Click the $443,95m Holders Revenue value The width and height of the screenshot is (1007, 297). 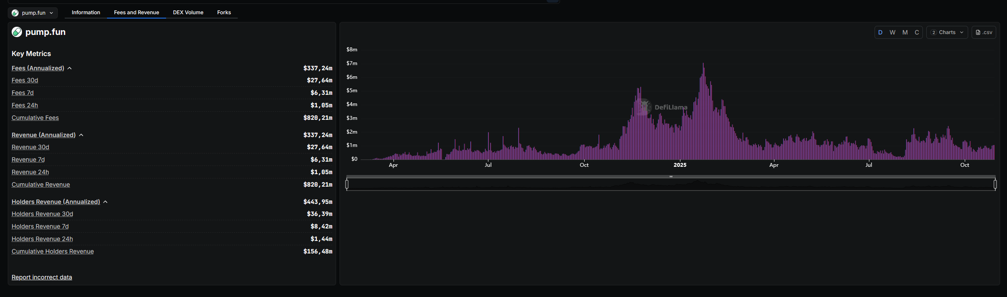pos(318,202)
